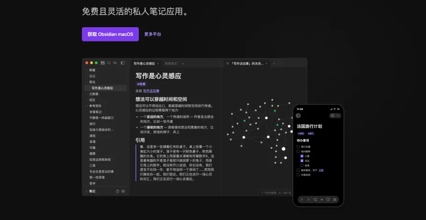
Task: Click the graph icon on relationship tab
Action: tap(228, 64)
